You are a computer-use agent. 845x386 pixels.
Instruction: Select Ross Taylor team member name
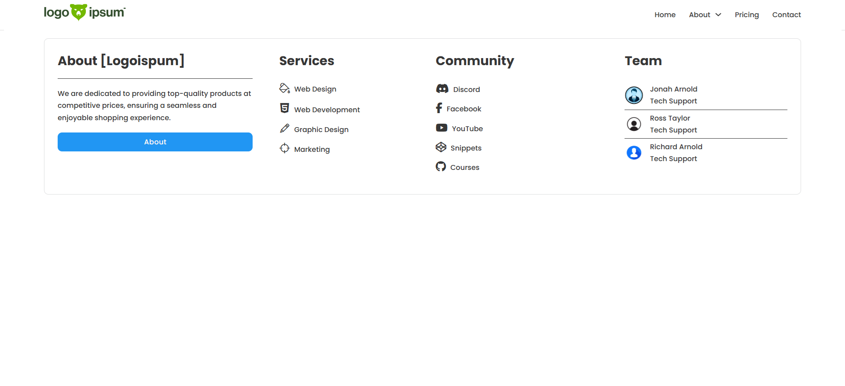coord(670,118)
